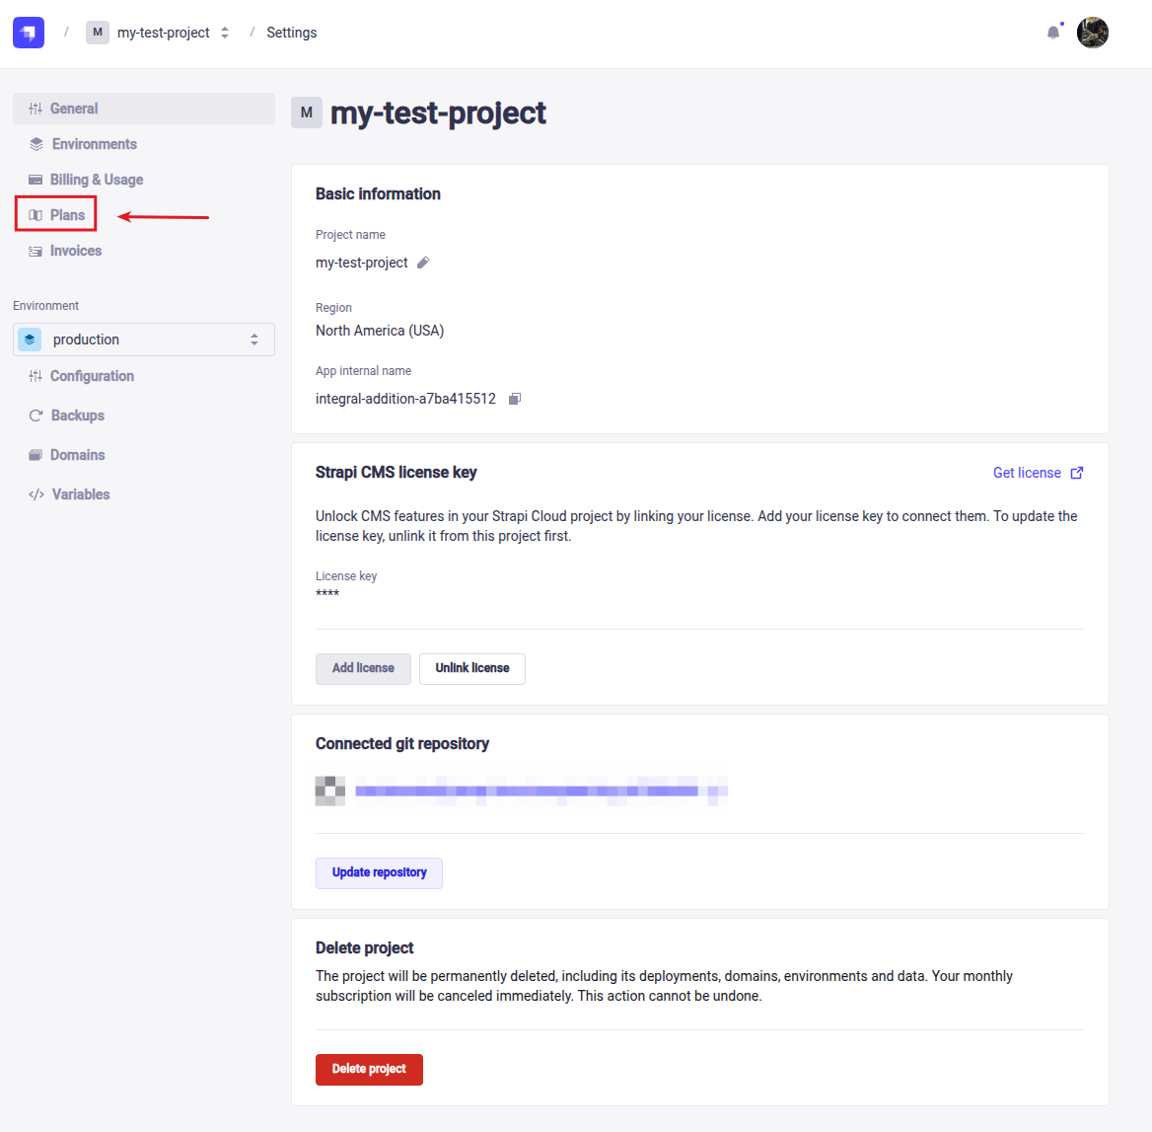Open the user profile avatar menu

point(1093,33)
